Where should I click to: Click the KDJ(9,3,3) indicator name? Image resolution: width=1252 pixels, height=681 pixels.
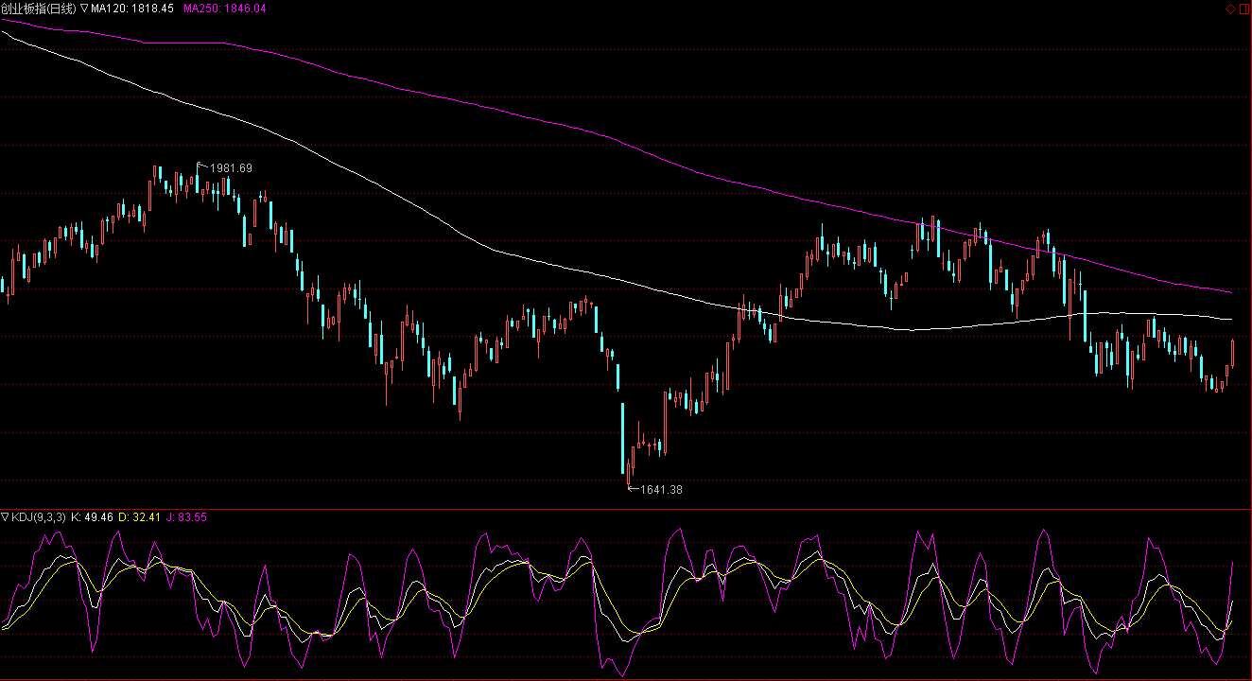(39, 517)
